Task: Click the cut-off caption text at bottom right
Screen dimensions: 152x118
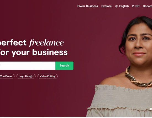Action: (151, 109)
